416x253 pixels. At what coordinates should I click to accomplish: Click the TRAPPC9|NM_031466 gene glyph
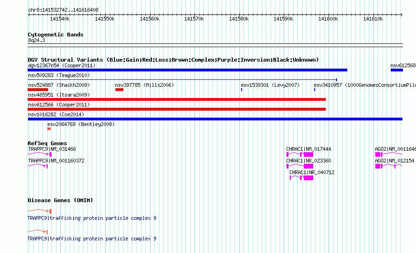pyautogui.click(x=40, y=154)
